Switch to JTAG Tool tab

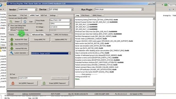(x=23, y=15)
